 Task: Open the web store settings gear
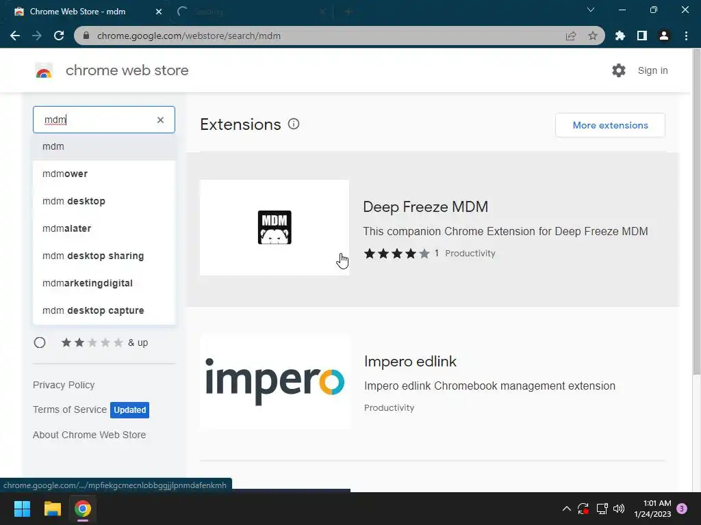(619, 70)
